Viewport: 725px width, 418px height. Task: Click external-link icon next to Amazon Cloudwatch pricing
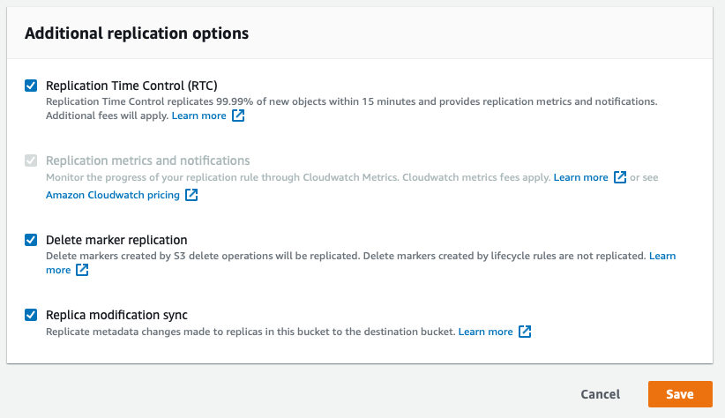(191, 195)
